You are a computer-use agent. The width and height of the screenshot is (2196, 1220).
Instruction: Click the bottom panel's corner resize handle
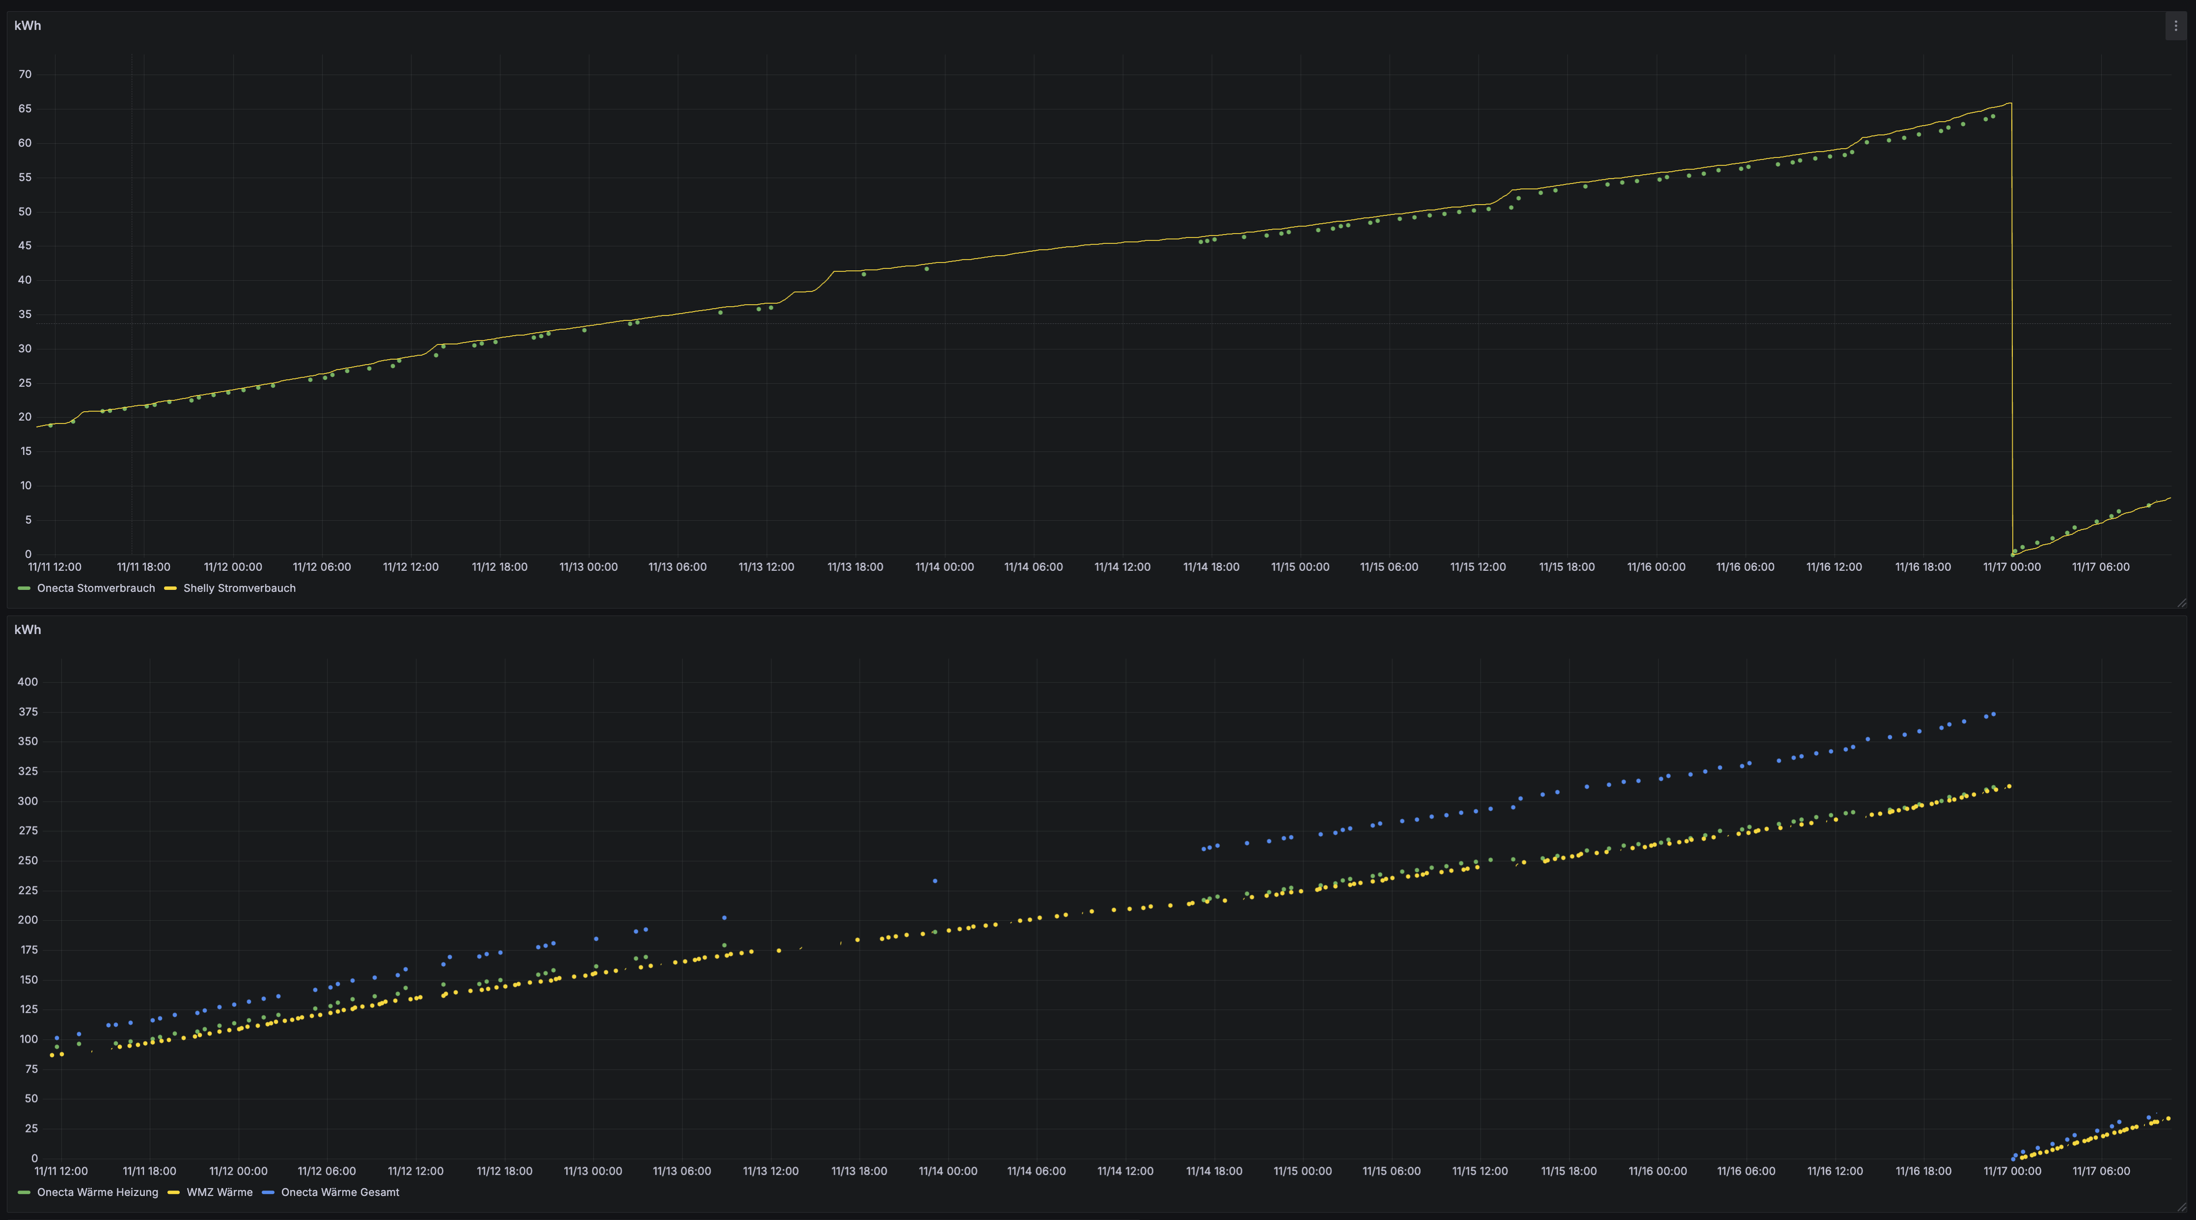tap(2181, 1207)
